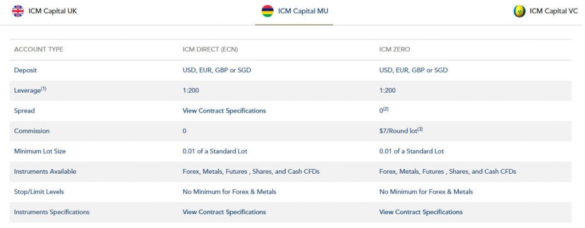Click the Saint Vincent flag icon
The height and width of the screenshot is (228, 585).
(x=519, y=11)
